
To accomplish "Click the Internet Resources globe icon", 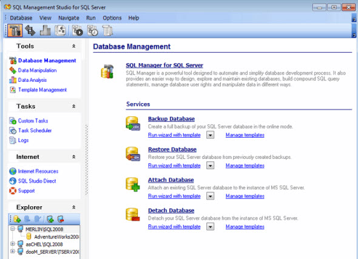I will pyautogui.click(x=13, y=171).
